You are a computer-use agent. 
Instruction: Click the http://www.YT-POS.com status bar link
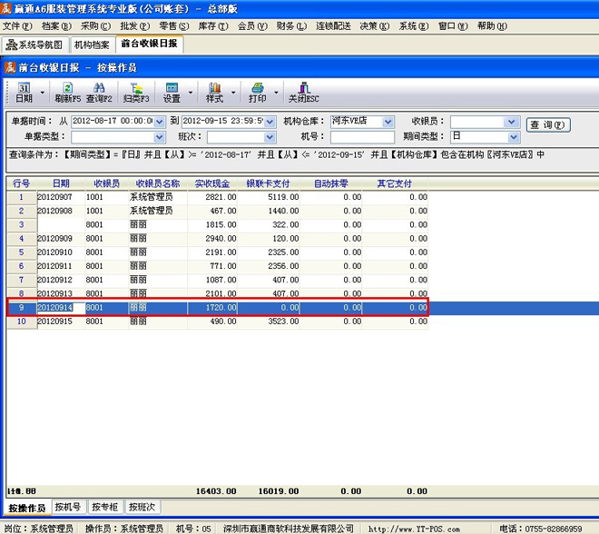click(x=414, y=529)
